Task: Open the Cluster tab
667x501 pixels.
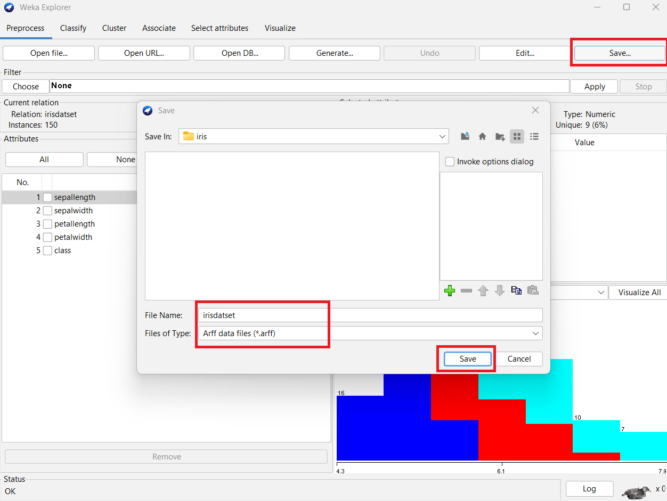Action: [x=115, y=28]
